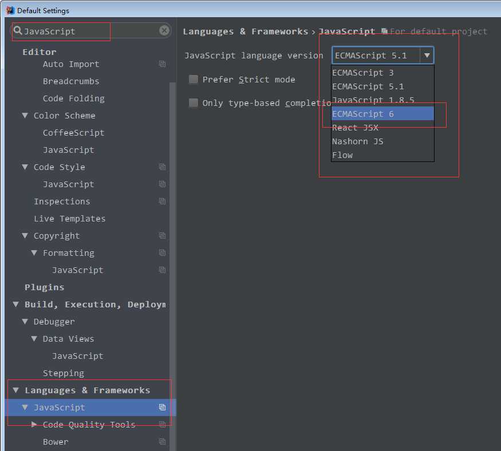The image size is (501, 451).
Task: Open the Live Templates settings page
Action: [69, 219]
